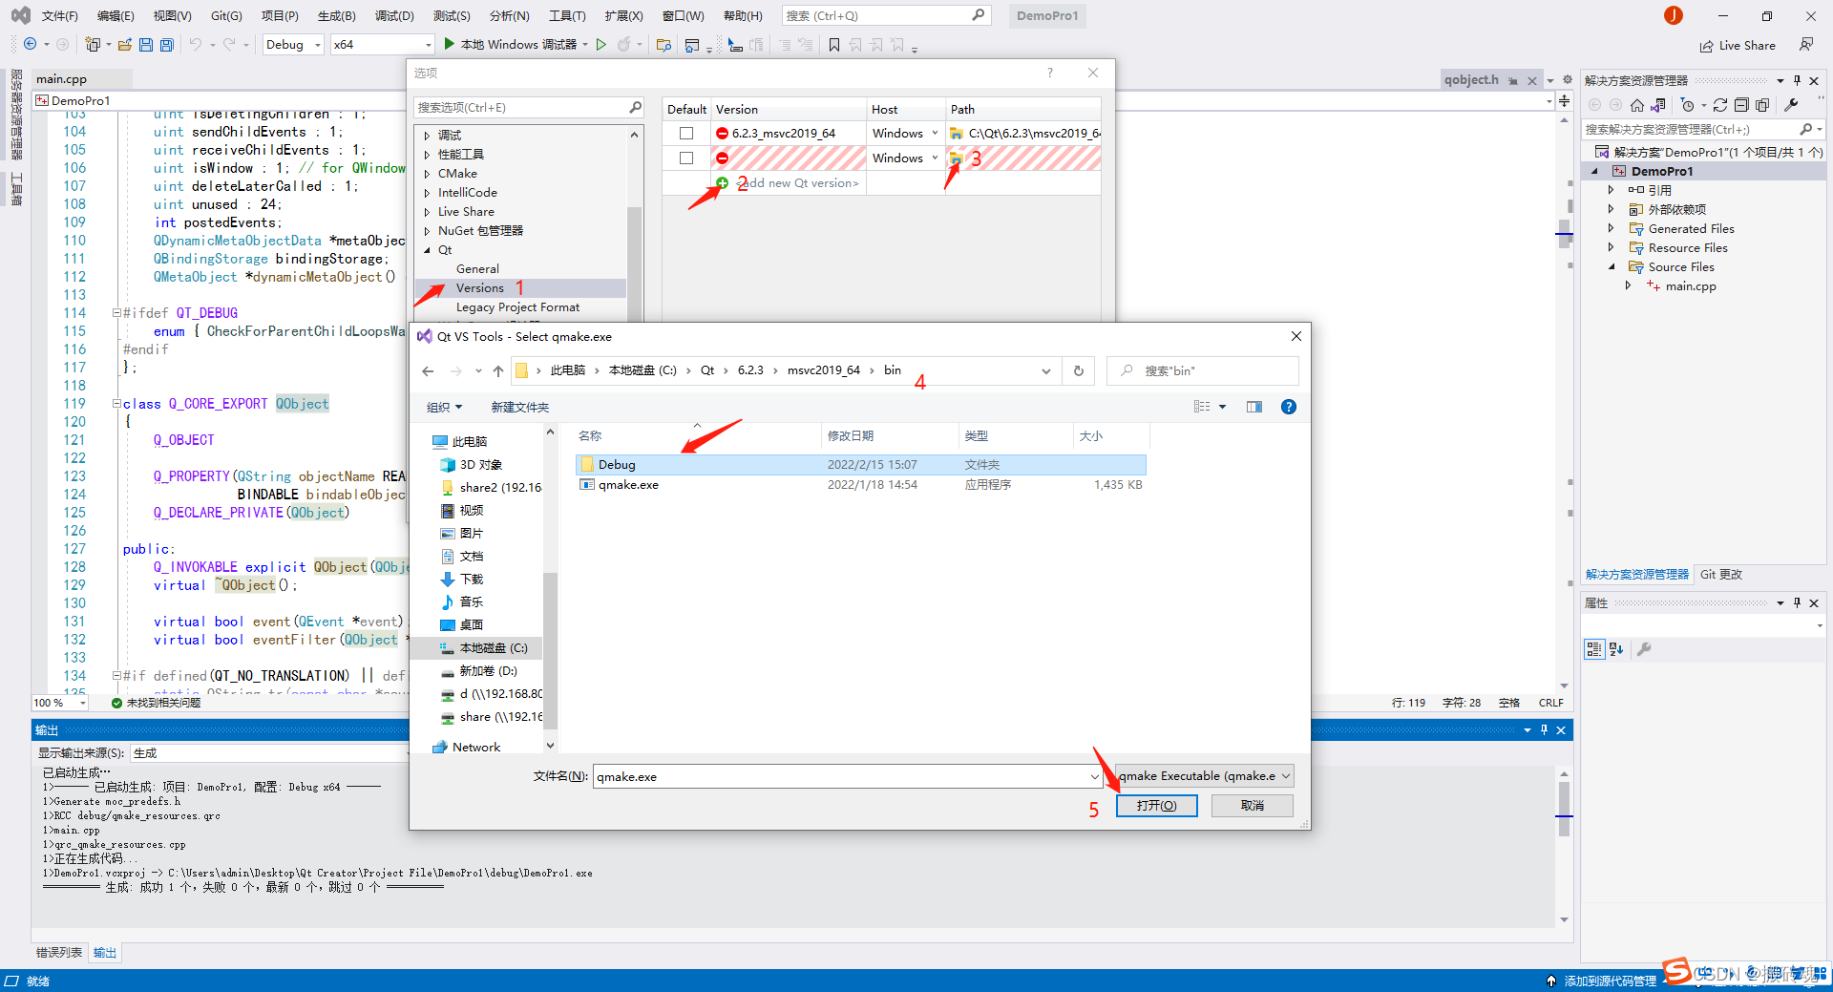Toggle Default checkbox in the empty version row

point(686,158)
